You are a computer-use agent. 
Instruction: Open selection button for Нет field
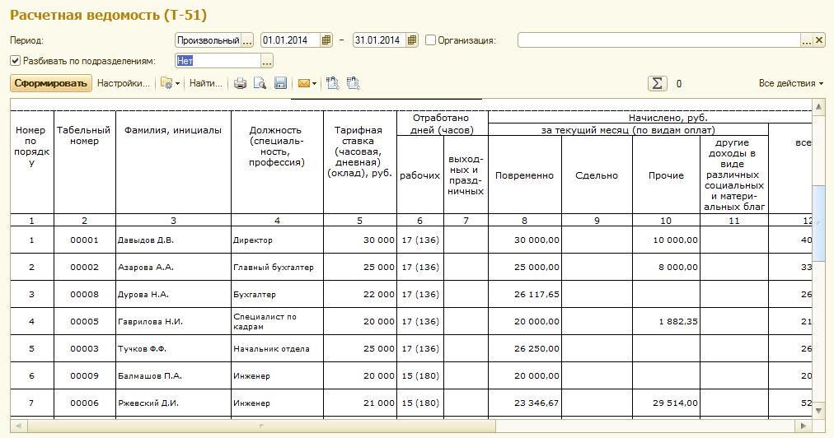tap(266, 61)
